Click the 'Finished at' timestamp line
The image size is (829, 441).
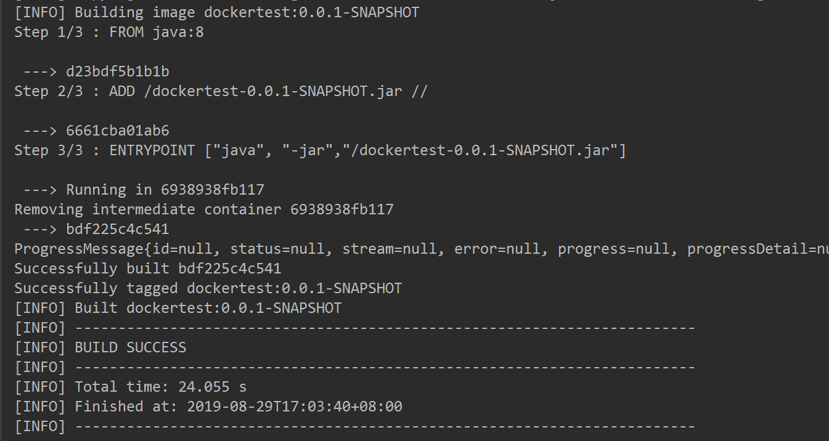point(238,407)
